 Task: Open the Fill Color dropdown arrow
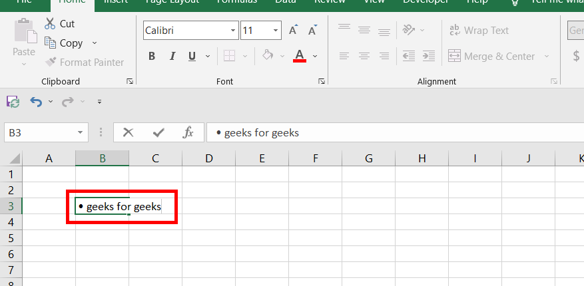point(282,56)
